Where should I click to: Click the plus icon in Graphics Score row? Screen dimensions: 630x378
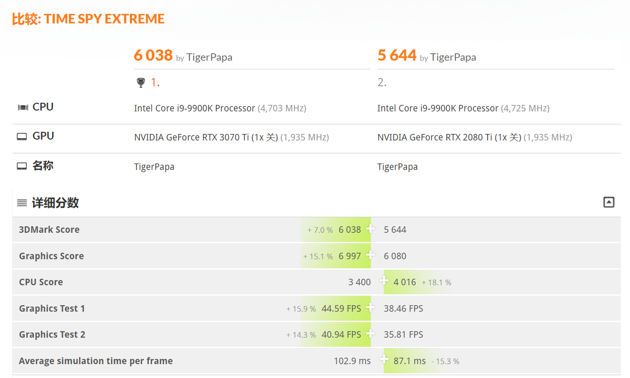click(370, 255)
